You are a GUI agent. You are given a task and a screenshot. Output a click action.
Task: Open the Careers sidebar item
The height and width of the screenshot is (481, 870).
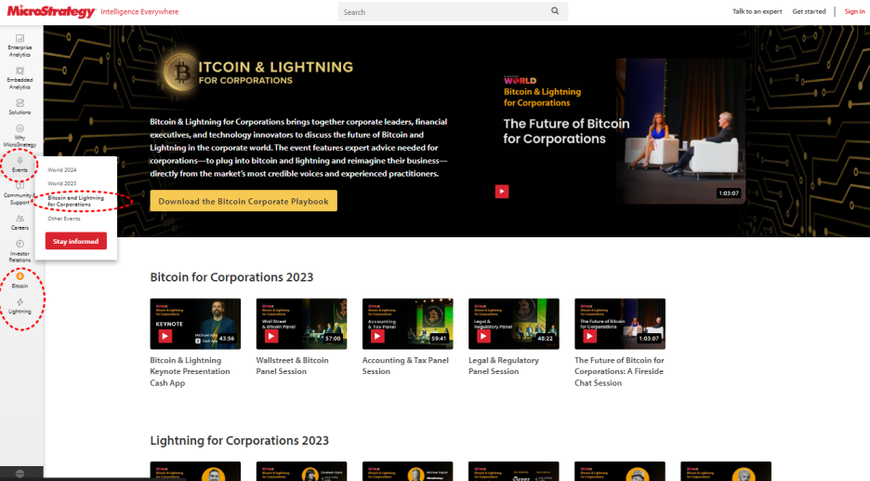(x=20, y=222)
